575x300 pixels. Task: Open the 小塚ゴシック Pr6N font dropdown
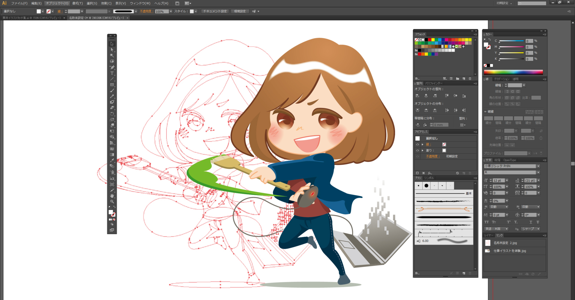(538, 166)
